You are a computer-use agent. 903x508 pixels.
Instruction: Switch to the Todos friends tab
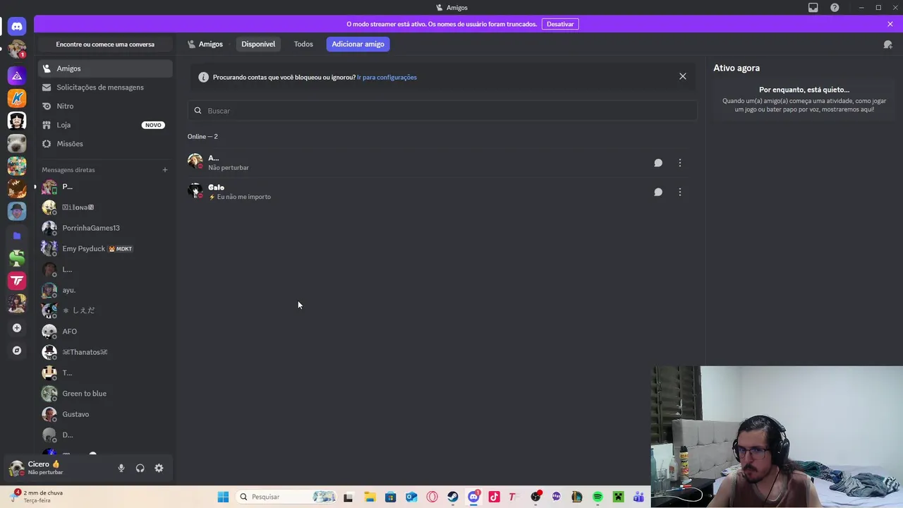pos(303,44)
